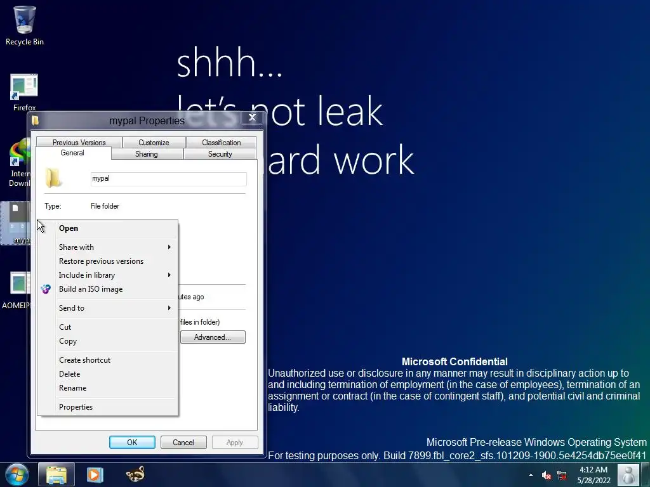This screenshot has height=487, width=650.
Task: Expand the Send to submenu
Action: click(108, 308)
